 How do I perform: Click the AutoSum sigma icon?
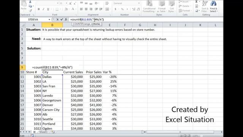coord(197,2)
